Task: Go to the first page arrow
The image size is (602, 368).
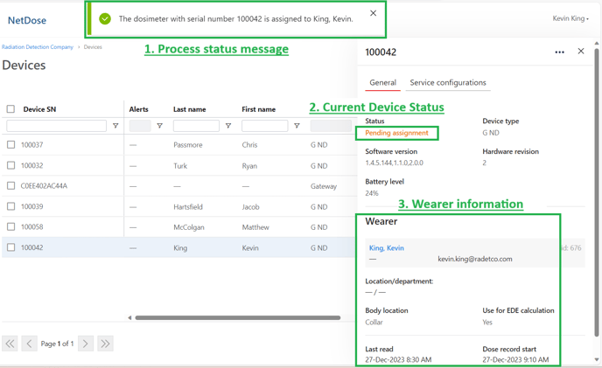Action: [10, 344]
